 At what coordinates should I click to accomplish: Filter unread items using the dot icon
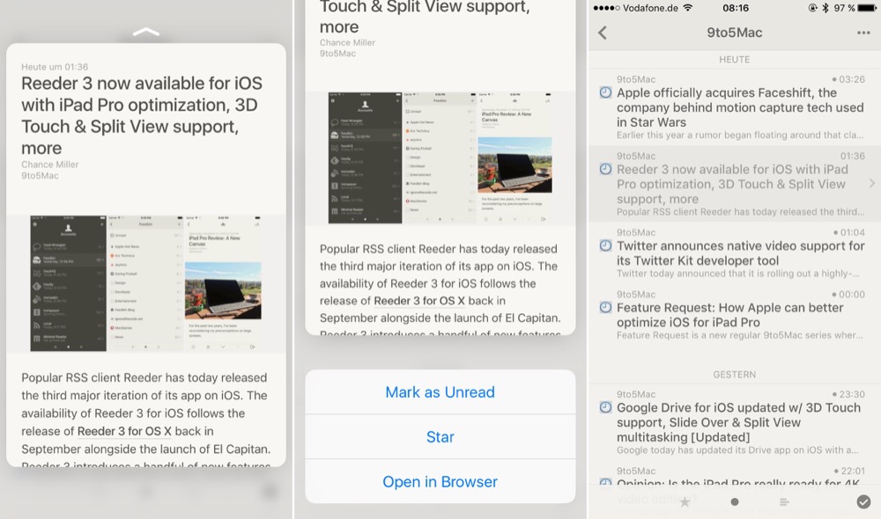pos(735,501)
